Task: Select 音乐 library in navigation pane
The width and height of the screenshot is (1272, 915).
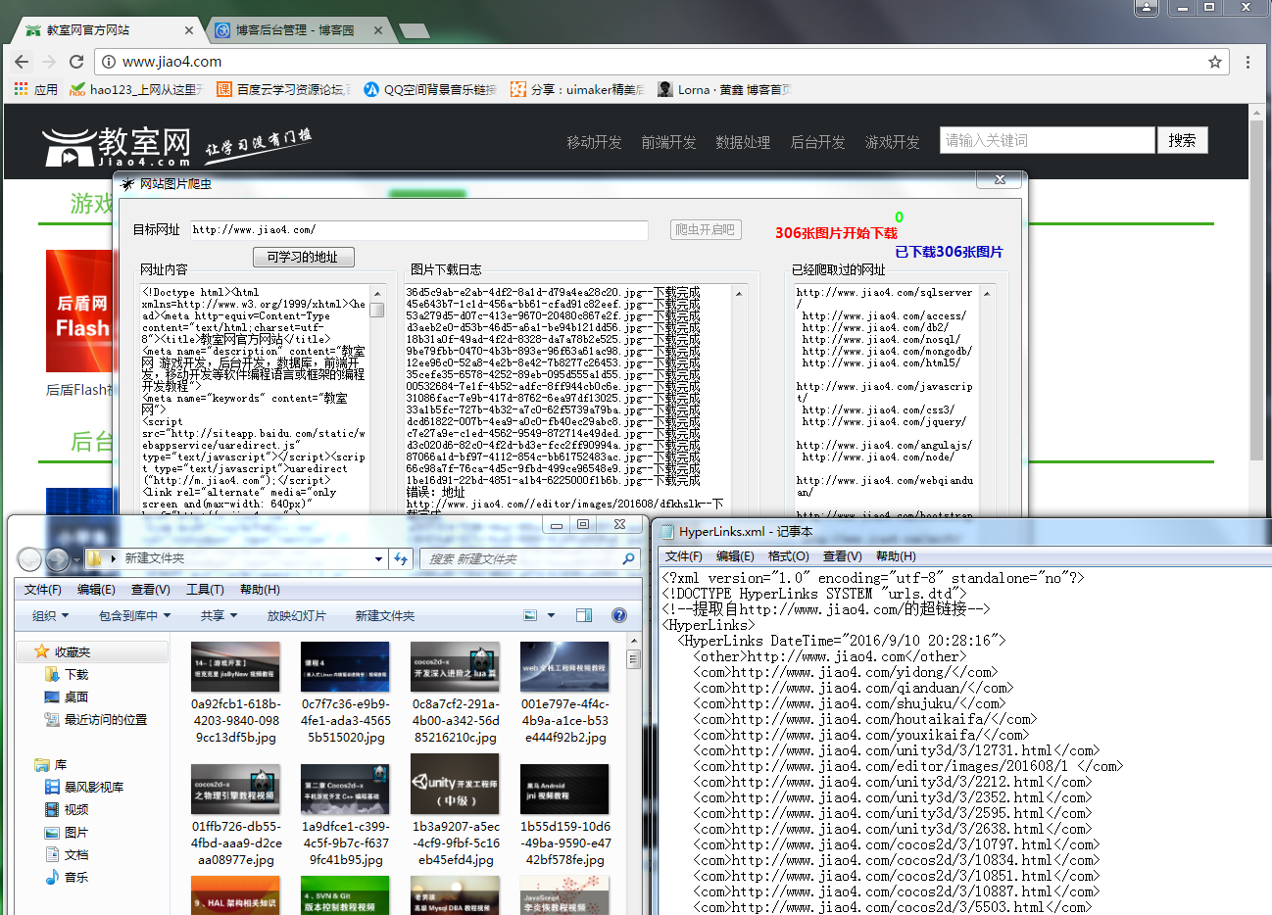Action: [67, 878]
